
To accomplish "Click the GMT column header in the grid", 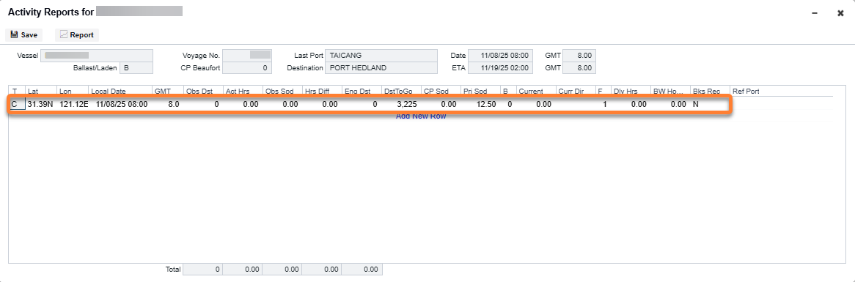I will tap(168, 92).
